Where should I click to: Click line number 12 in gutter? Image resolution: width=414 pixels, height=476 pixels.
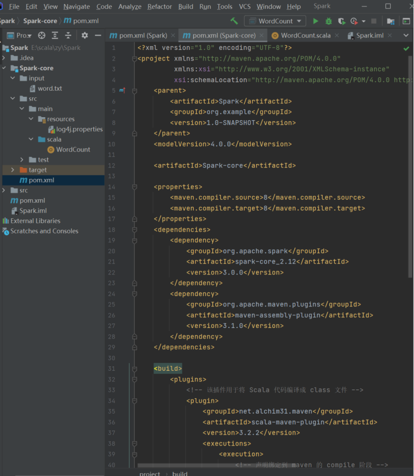(x=112, y=166)
